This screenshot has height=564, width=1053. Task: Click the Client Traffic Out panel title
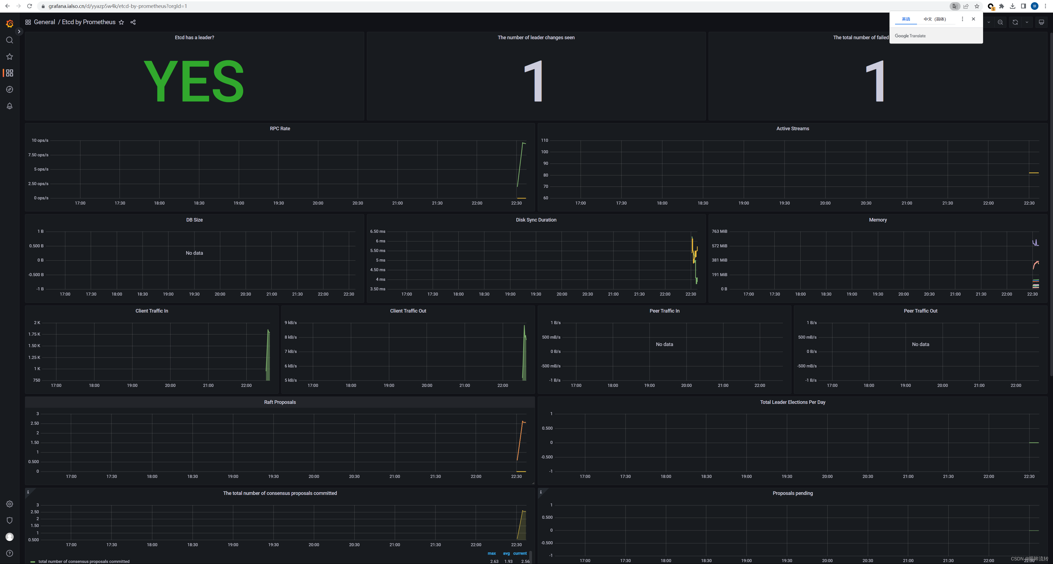pos(408,311)
